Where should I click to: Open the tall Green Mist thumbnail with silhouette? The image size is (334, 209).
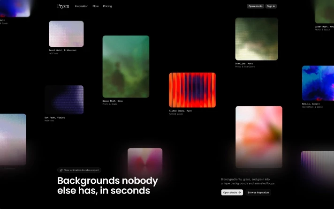(126, 67)
